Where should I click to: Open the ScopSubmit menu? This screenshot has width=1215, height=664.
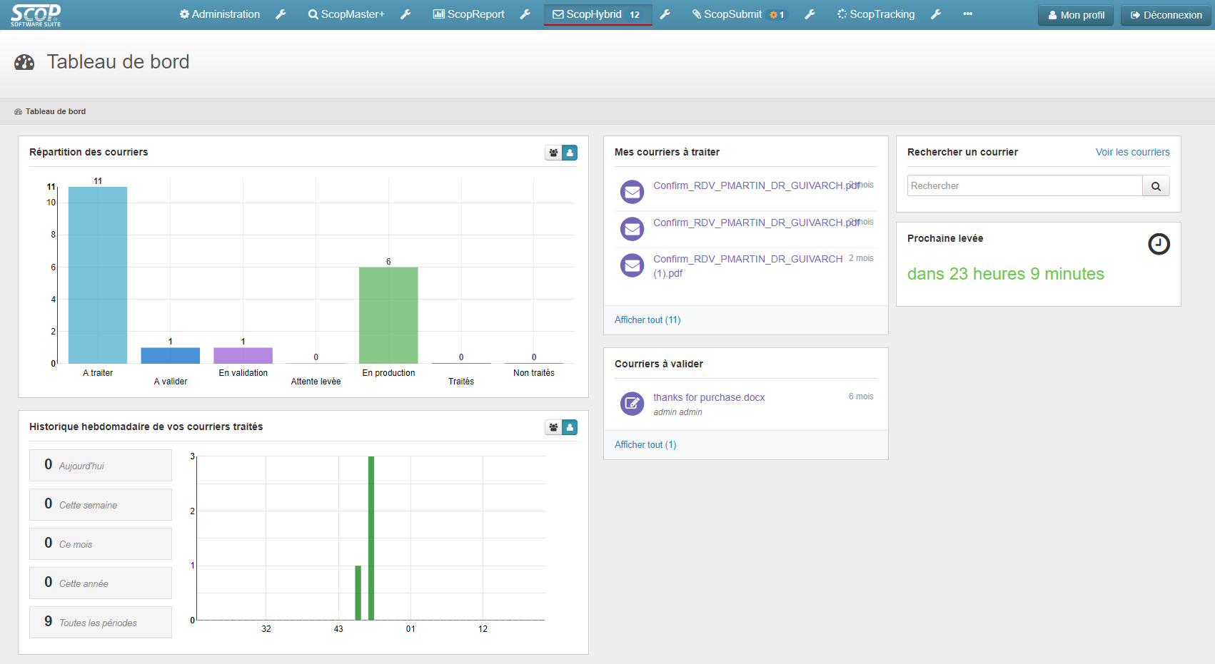pyautogui.click(x=727, y=14)
